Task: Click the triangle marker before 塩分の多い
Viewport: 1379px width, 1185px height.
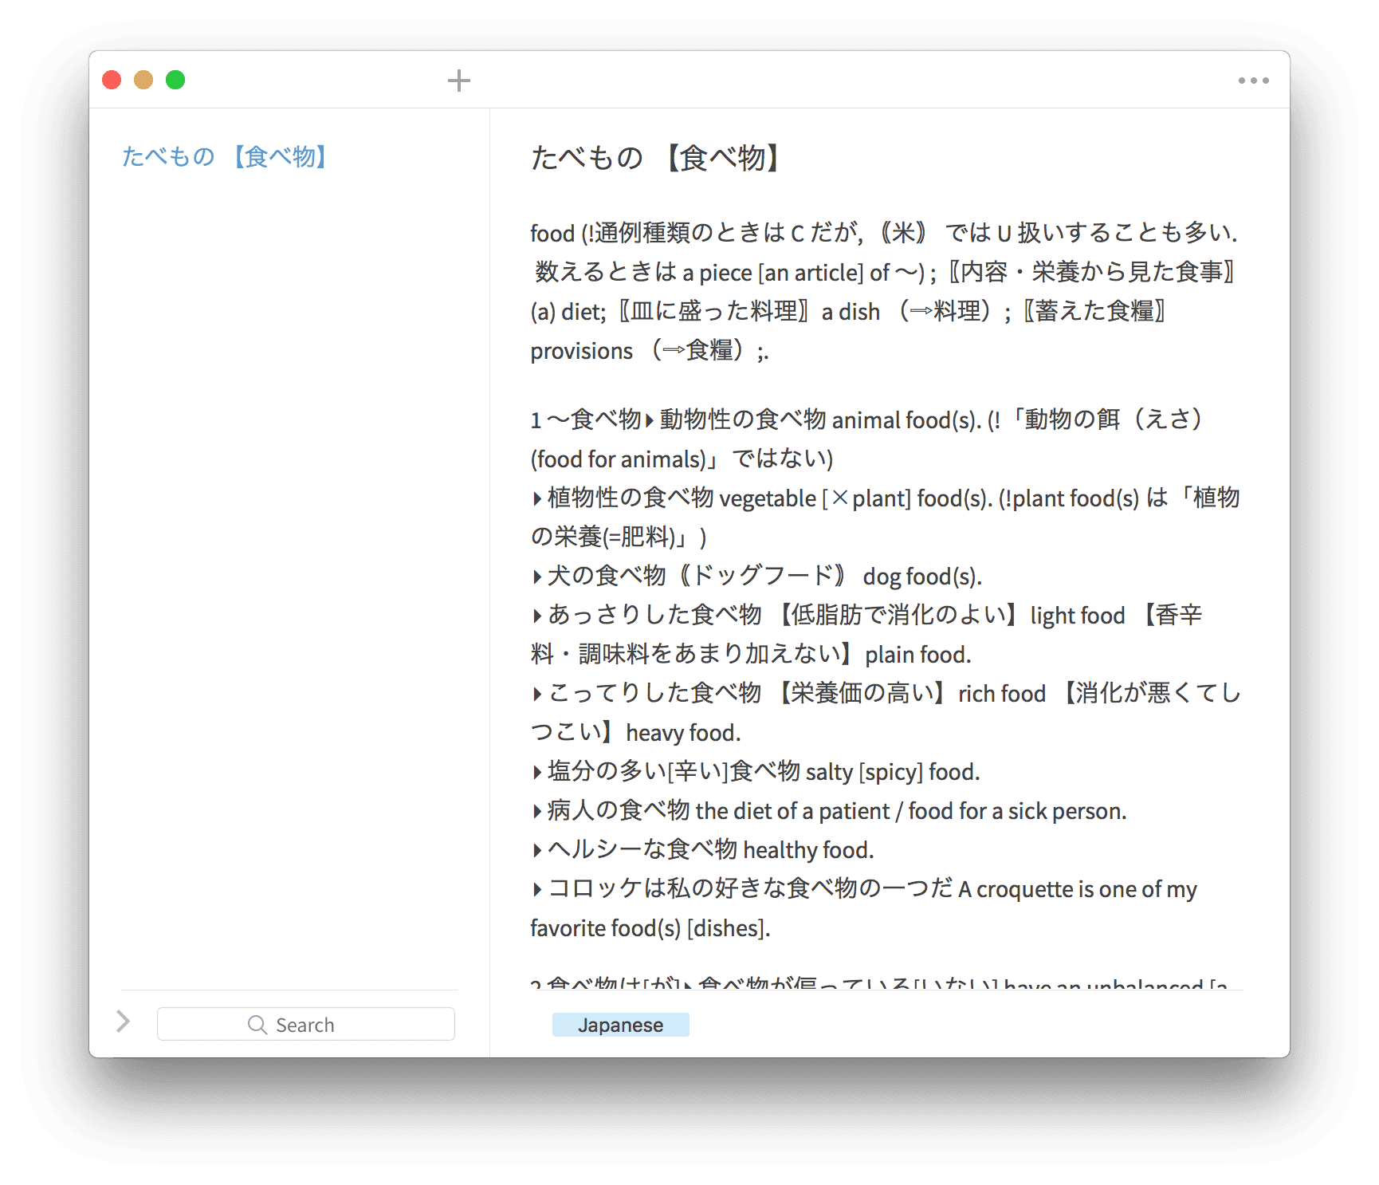Action: coord(537,773)
